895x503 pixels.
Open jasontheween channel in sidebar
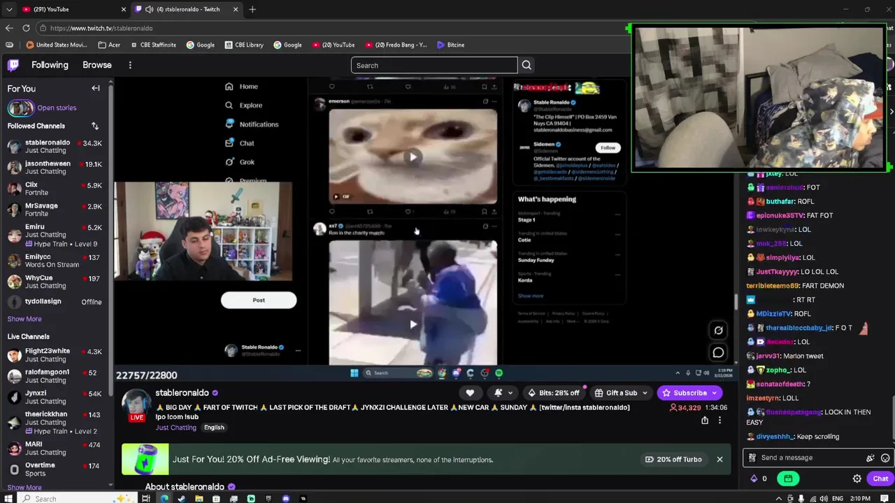[x=55, y=167]
